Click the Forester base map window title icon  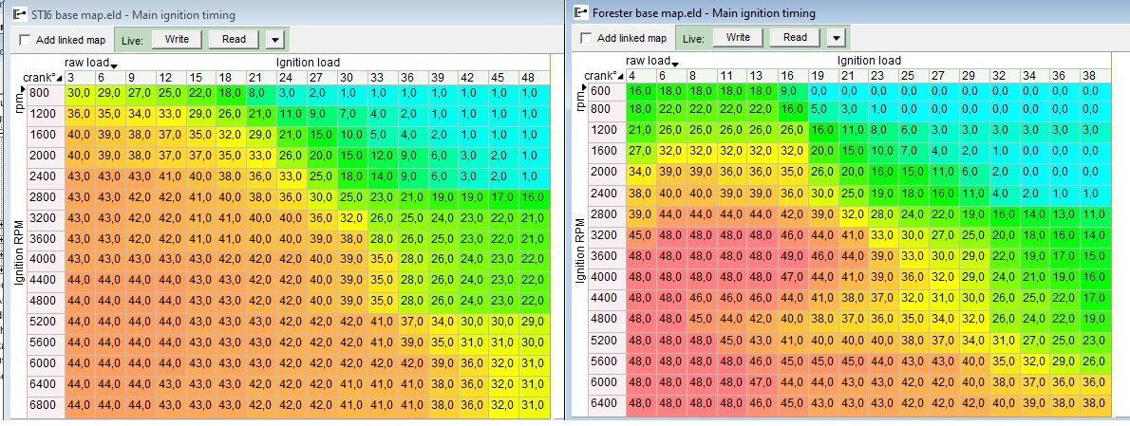[580, 12]
